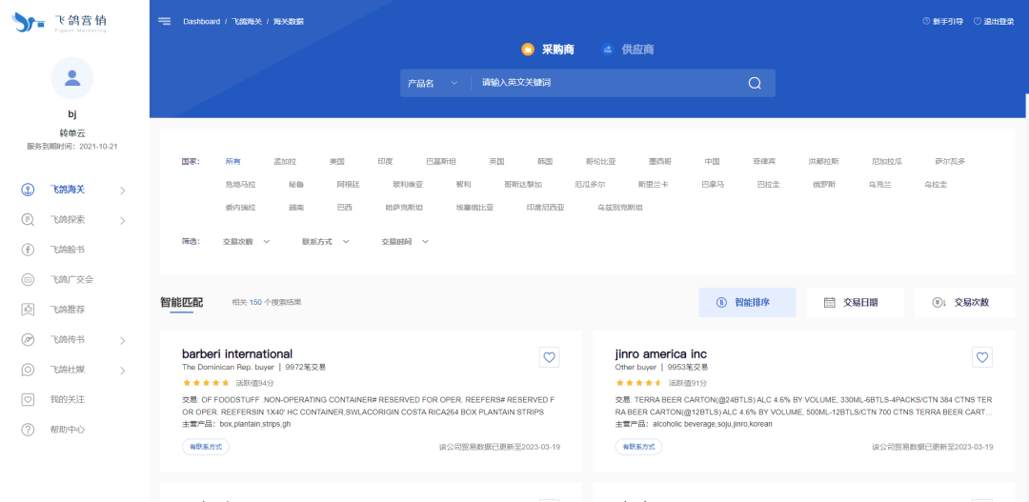The image size is (1029, 502).
Task: Filter by country 韩国
Action: [545, 161]
